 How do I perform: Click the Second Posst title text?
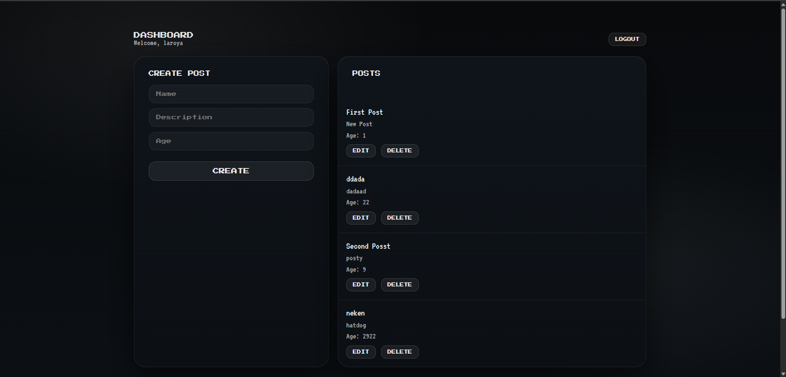pyautogui.click(x=368, y=246)
